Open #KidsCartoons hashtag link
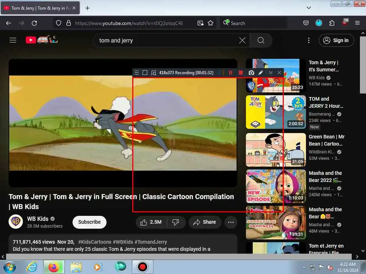Viewport: 366px width, 274px height. pyautogui.click(x=94, y=242)
